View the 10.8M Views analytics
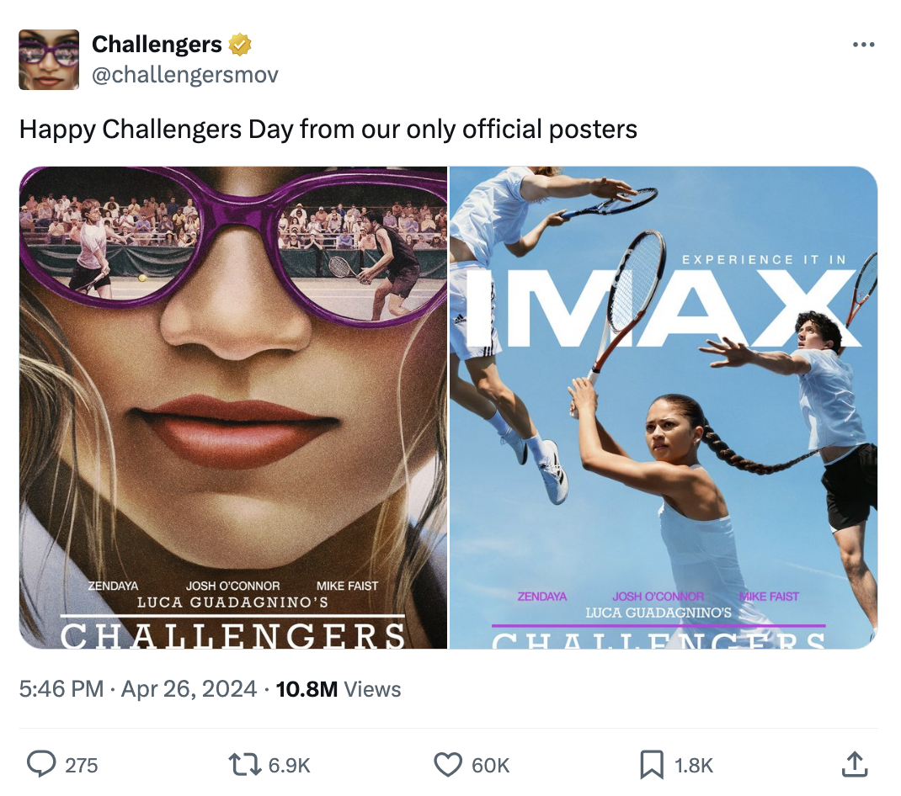901x796 pixels. [x=339, y=689]
